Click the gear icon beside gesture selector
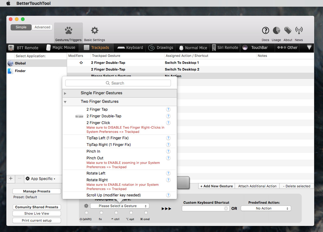Screen dimensions: 323x232 (86, 206)
